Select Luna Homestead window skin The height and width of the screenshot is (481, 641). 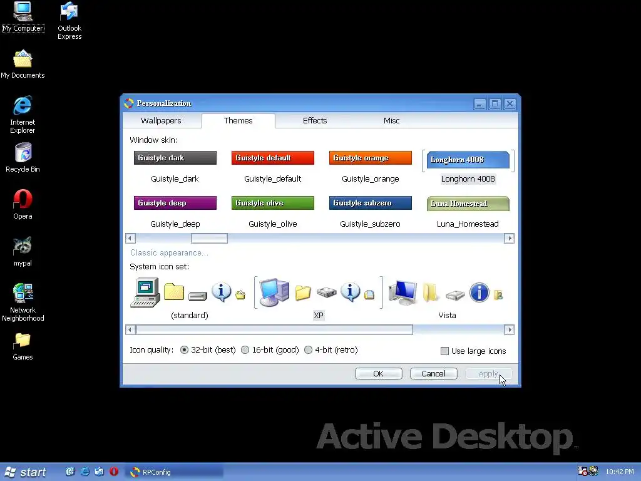pos(468,213)
